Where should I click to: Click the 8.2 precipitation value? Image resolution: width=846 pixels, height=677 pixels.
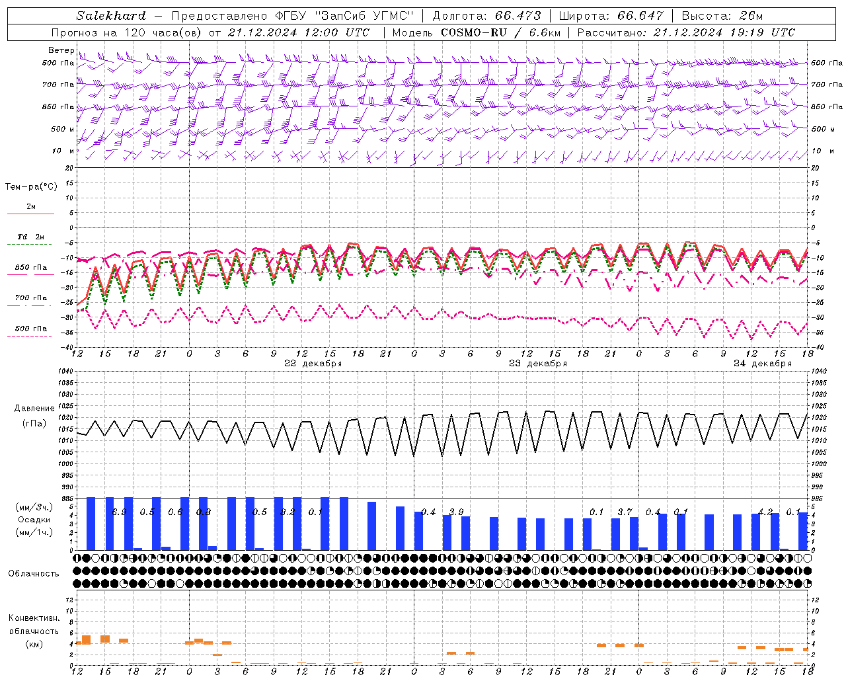(288, 512)
